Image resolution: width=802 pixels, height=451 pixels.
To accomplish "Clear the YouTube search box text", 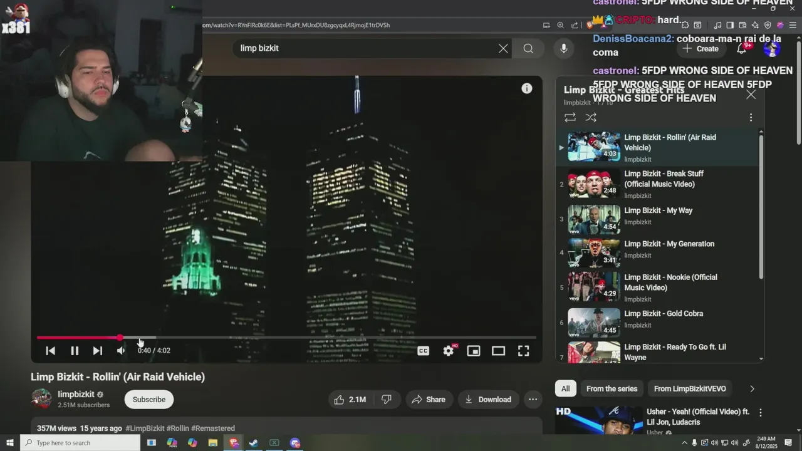I will click(x=503, y=48).
